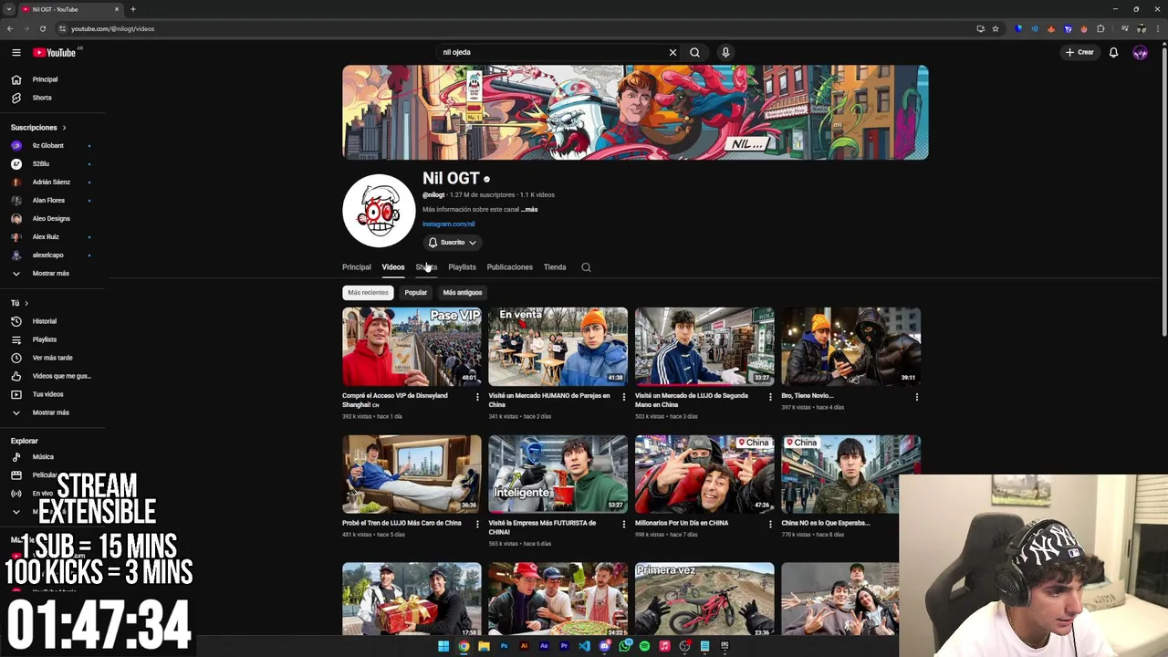This screenshot has width=1168, height=657.
Task: Play the China NO es lo Que Esperaba thumbnail
Action: pos(850,474)
